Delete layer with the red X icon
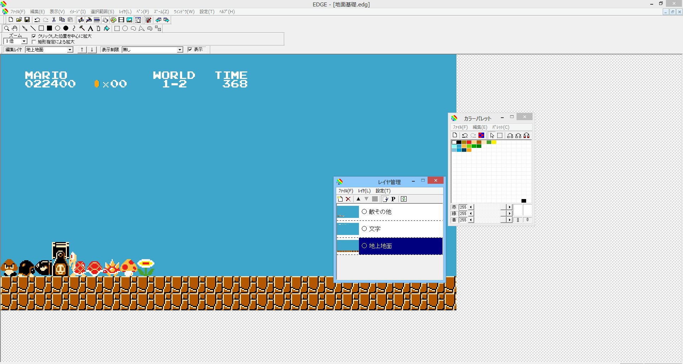The width and height of the screenshot is (683, 364). click(x=348, y=199)
